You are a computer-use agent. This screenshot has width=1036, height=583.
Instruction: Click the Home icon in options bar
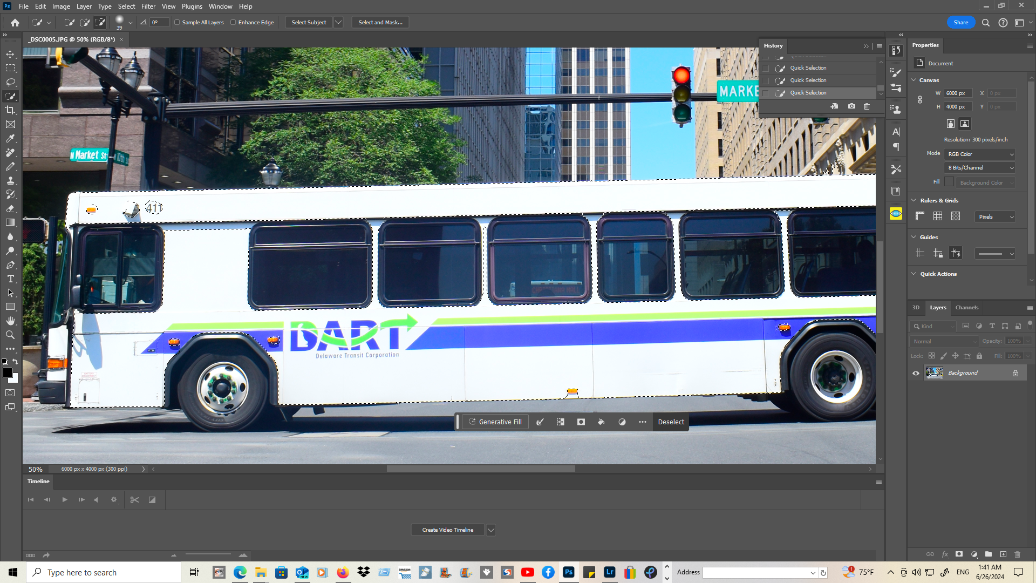(15, 23)
